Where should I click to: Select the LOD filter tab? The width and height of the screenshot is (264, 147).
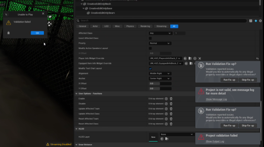click(106, 26)
